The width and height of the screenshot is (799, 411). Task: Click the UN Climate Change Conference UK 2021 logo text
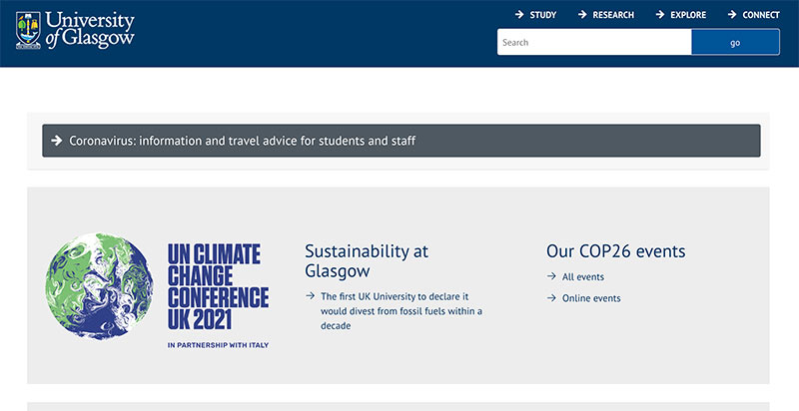pos(218,287)
